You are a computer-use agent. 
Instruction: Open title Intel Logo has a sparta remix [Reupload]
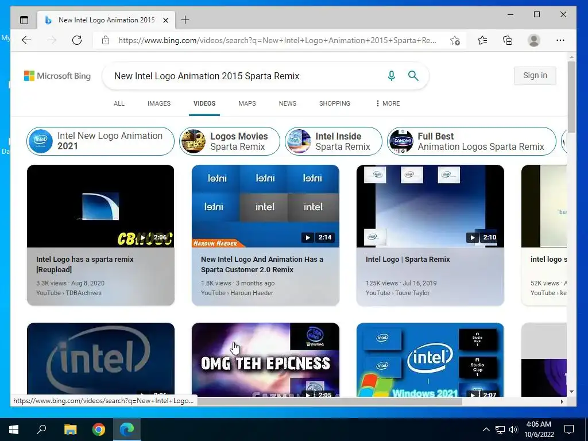tap(85, 264)
